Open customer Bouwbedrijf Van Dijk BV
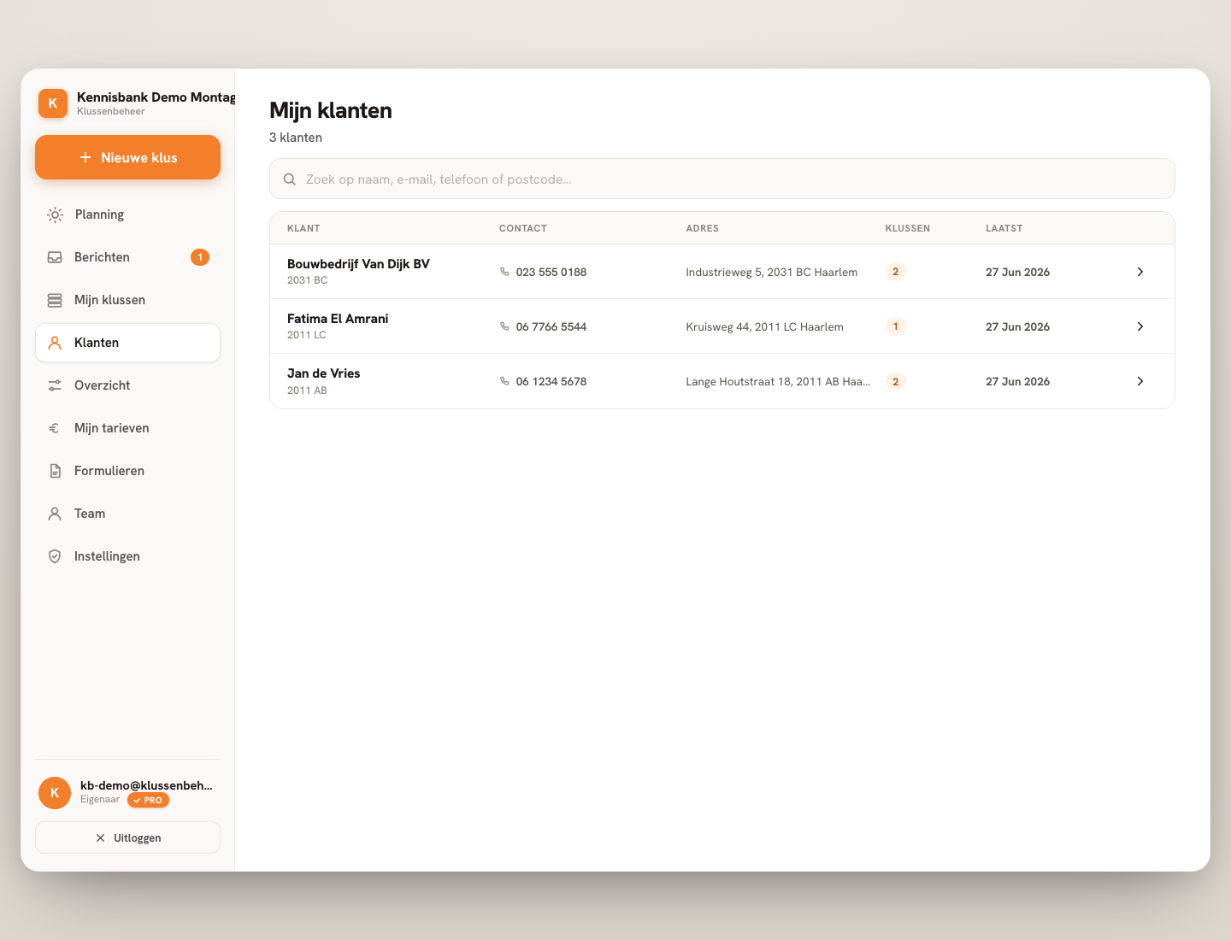The image size is (1231, 940). tap(722, 272)
